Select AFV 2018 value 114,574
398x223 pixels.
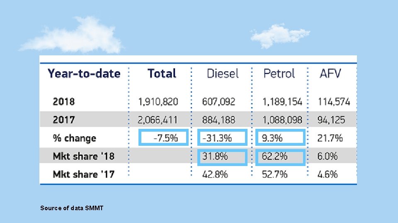coord(334,102)
